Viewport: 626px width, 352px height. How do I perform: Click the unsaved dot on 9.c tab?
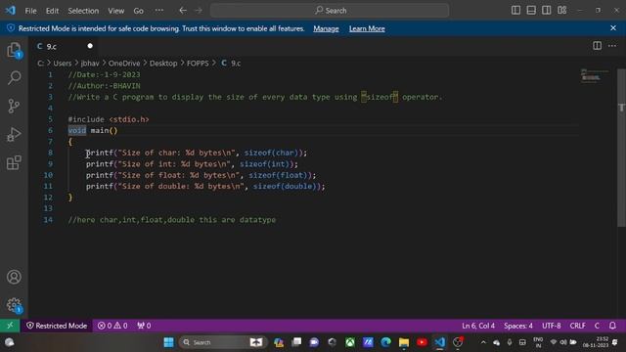click(90, 46)
